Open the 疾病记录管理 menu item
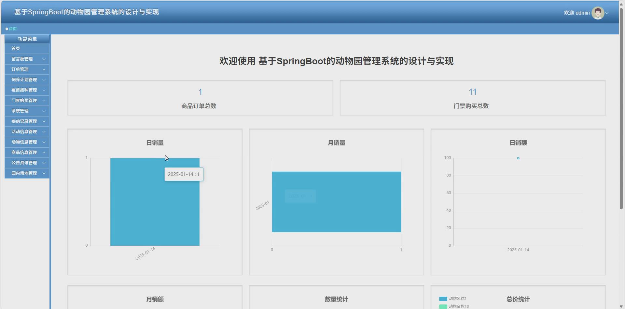Image resolution: width=625 pixels, height=309 pixels. [27, 121]
